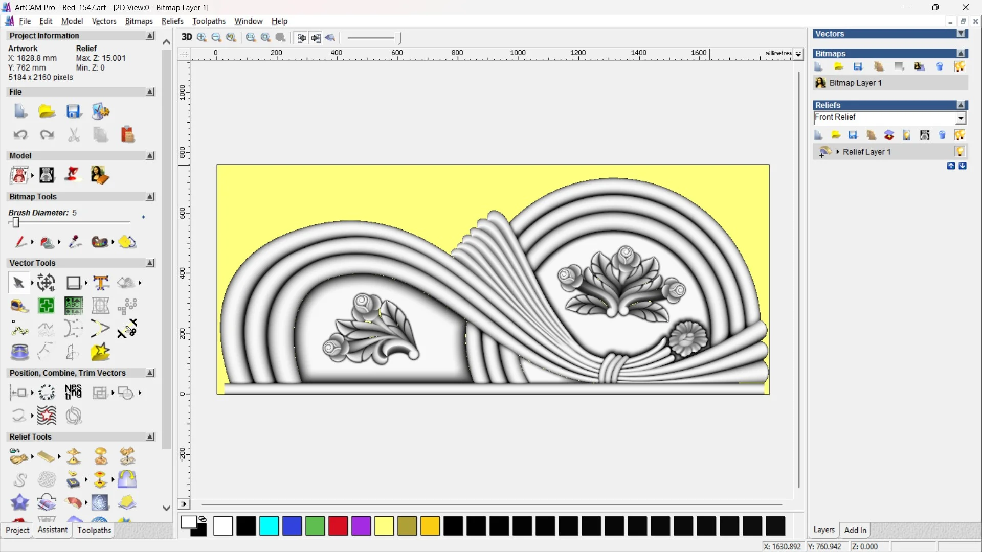Toggle all relief layers visibility bulb

(959, 135)
